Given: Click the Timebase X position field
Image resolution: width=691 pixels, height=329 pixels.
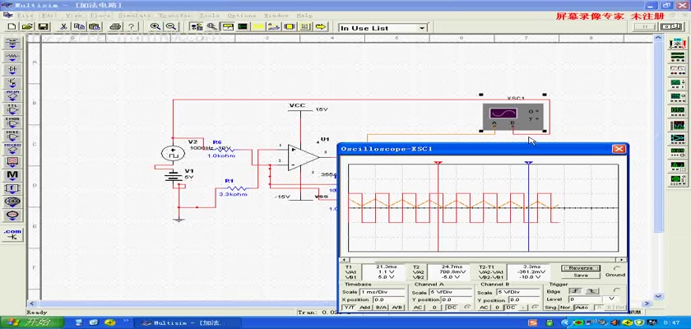Looking at the screenshot, I should click(388, 299).
